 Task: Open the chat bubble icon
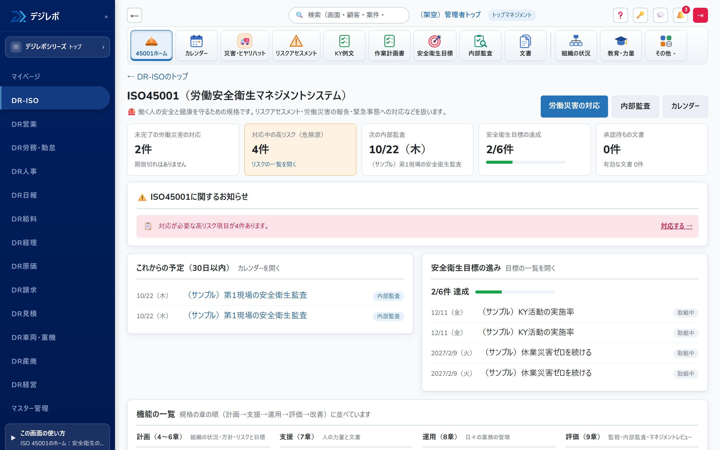pos(660,15)
